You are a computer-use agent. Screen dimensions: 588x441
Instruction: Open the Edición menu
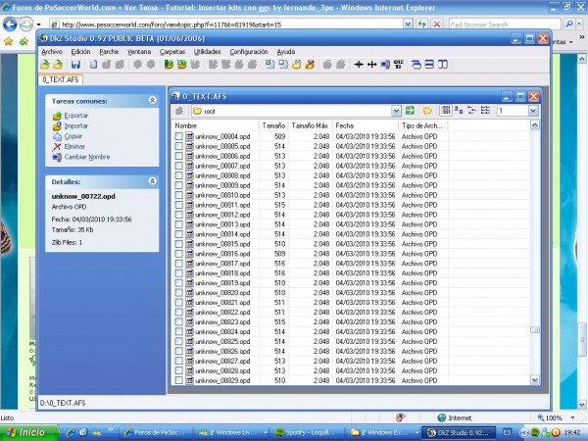tap(80, 52)
